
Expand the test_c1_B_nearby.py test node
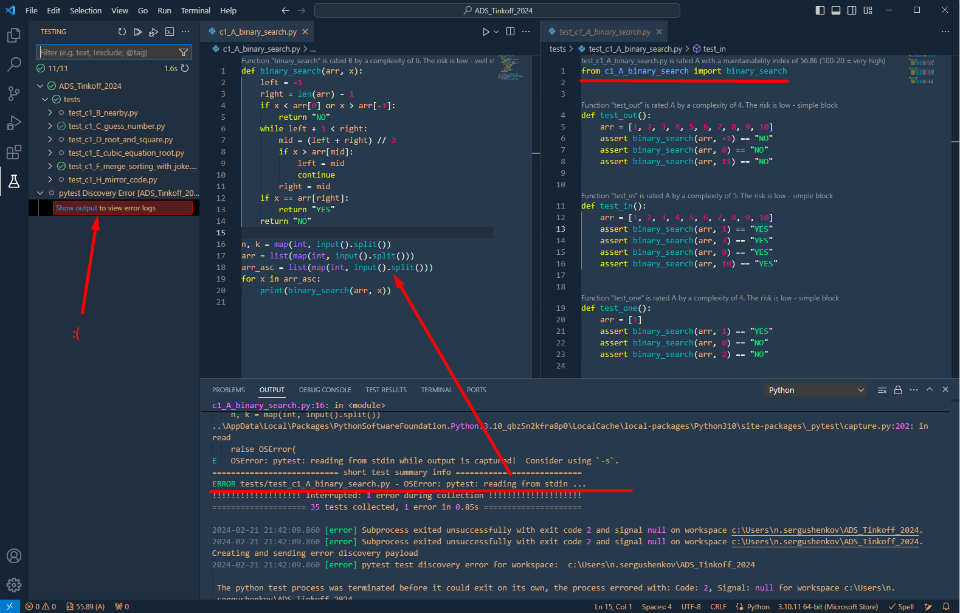pos(50,113)
